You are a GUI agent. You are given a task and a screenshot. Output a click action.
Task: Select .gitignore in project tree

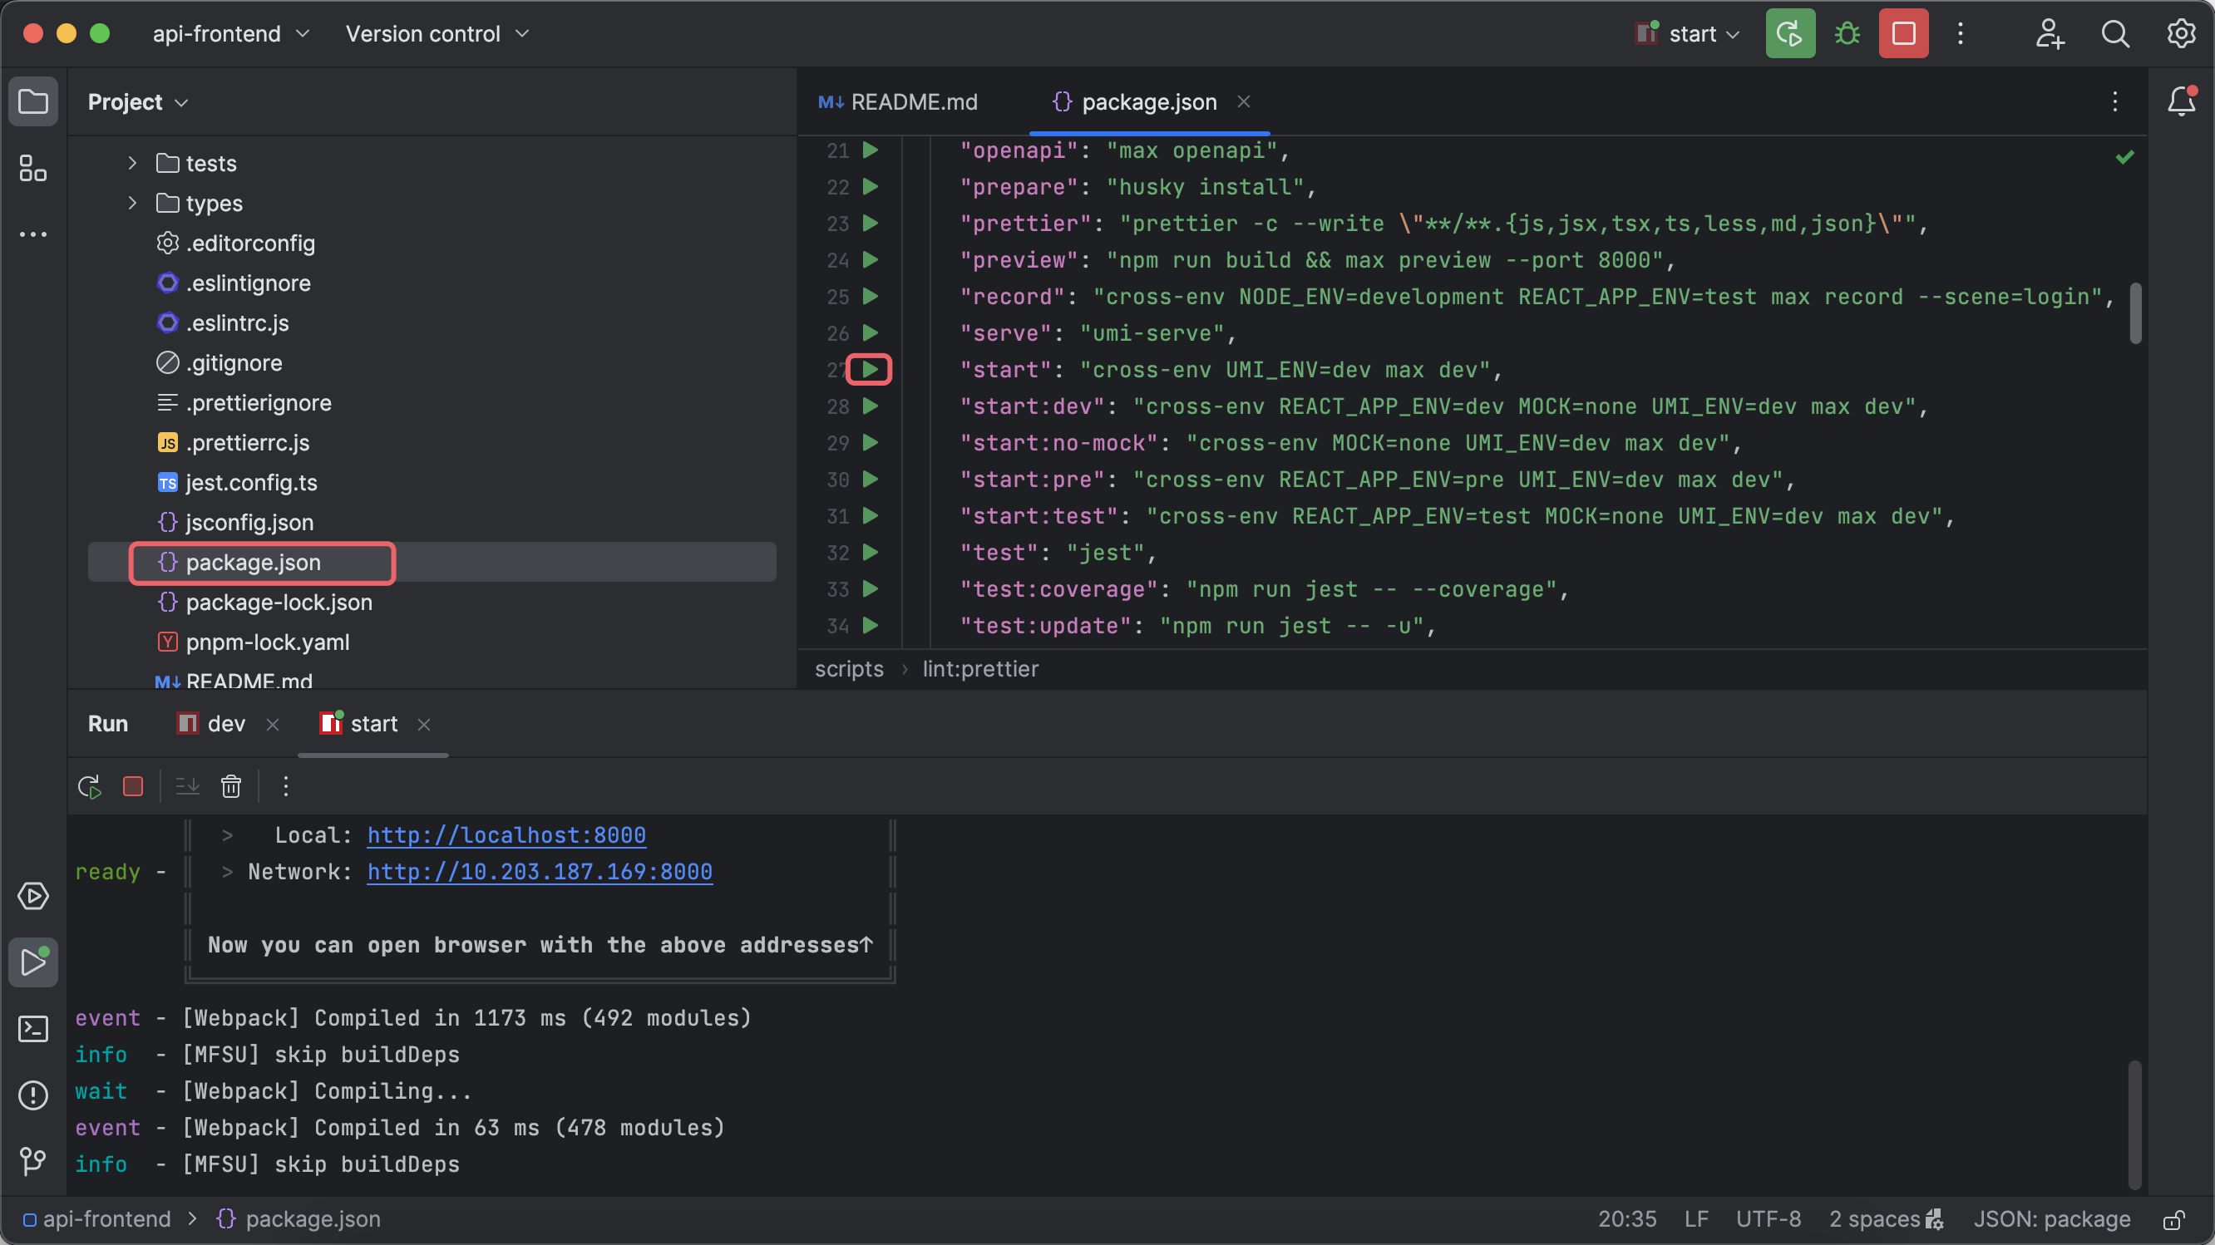coord(432,362)
